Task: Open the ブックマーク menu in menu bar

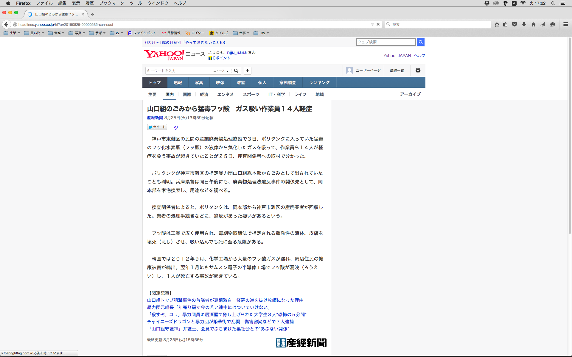Action: pos(111,3)
